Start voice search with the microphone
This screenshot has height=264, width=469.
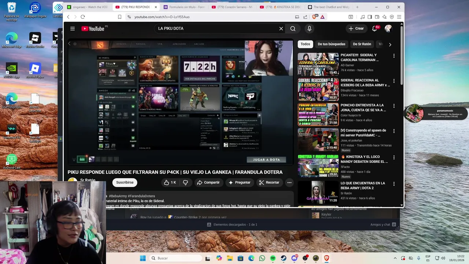point(310,29)
